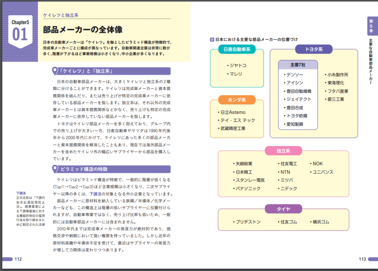Click 愛三工業 entry
The height and width of the screenshot is (271, 378).
[335, 99]
